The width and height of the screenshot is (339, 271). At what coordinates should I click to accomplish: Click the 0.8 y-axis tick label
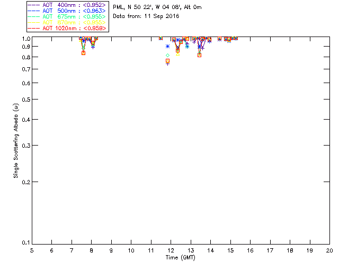(x=26, y=57)
